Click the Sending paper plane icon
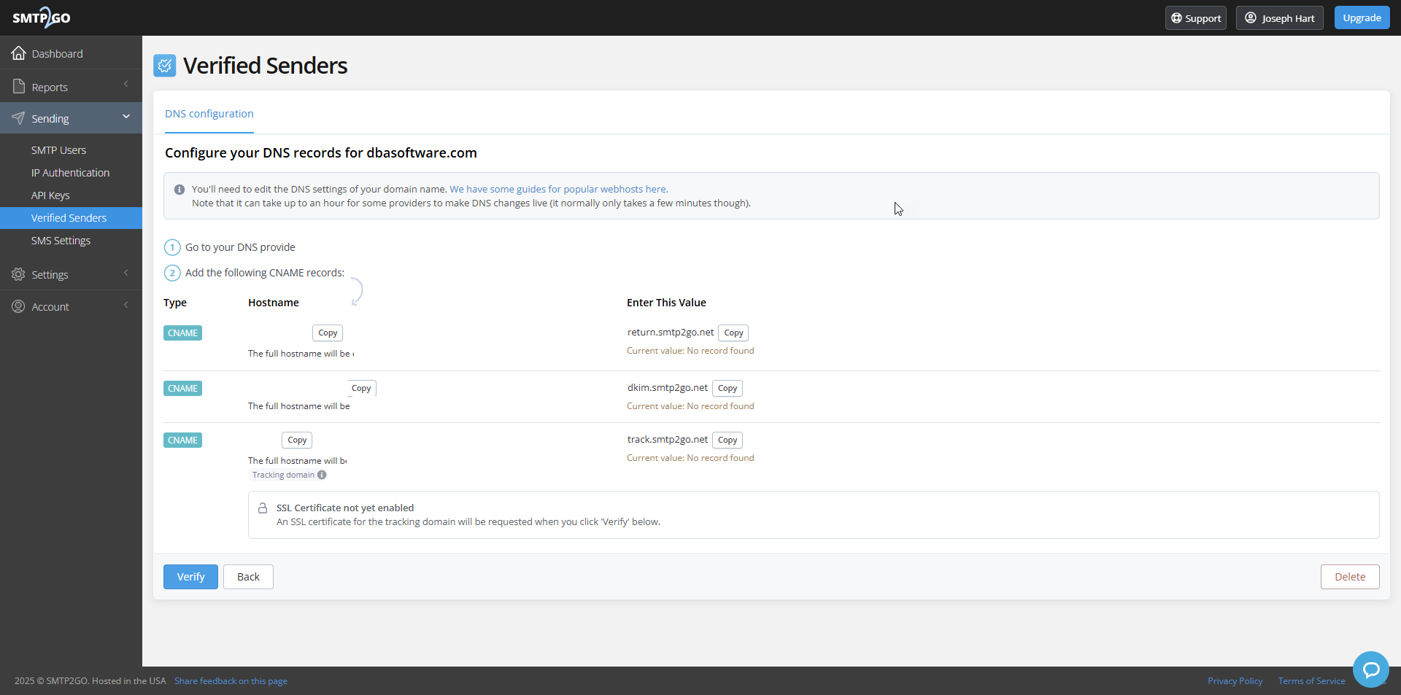The image size is (1401, 695). tap(18, 118)
